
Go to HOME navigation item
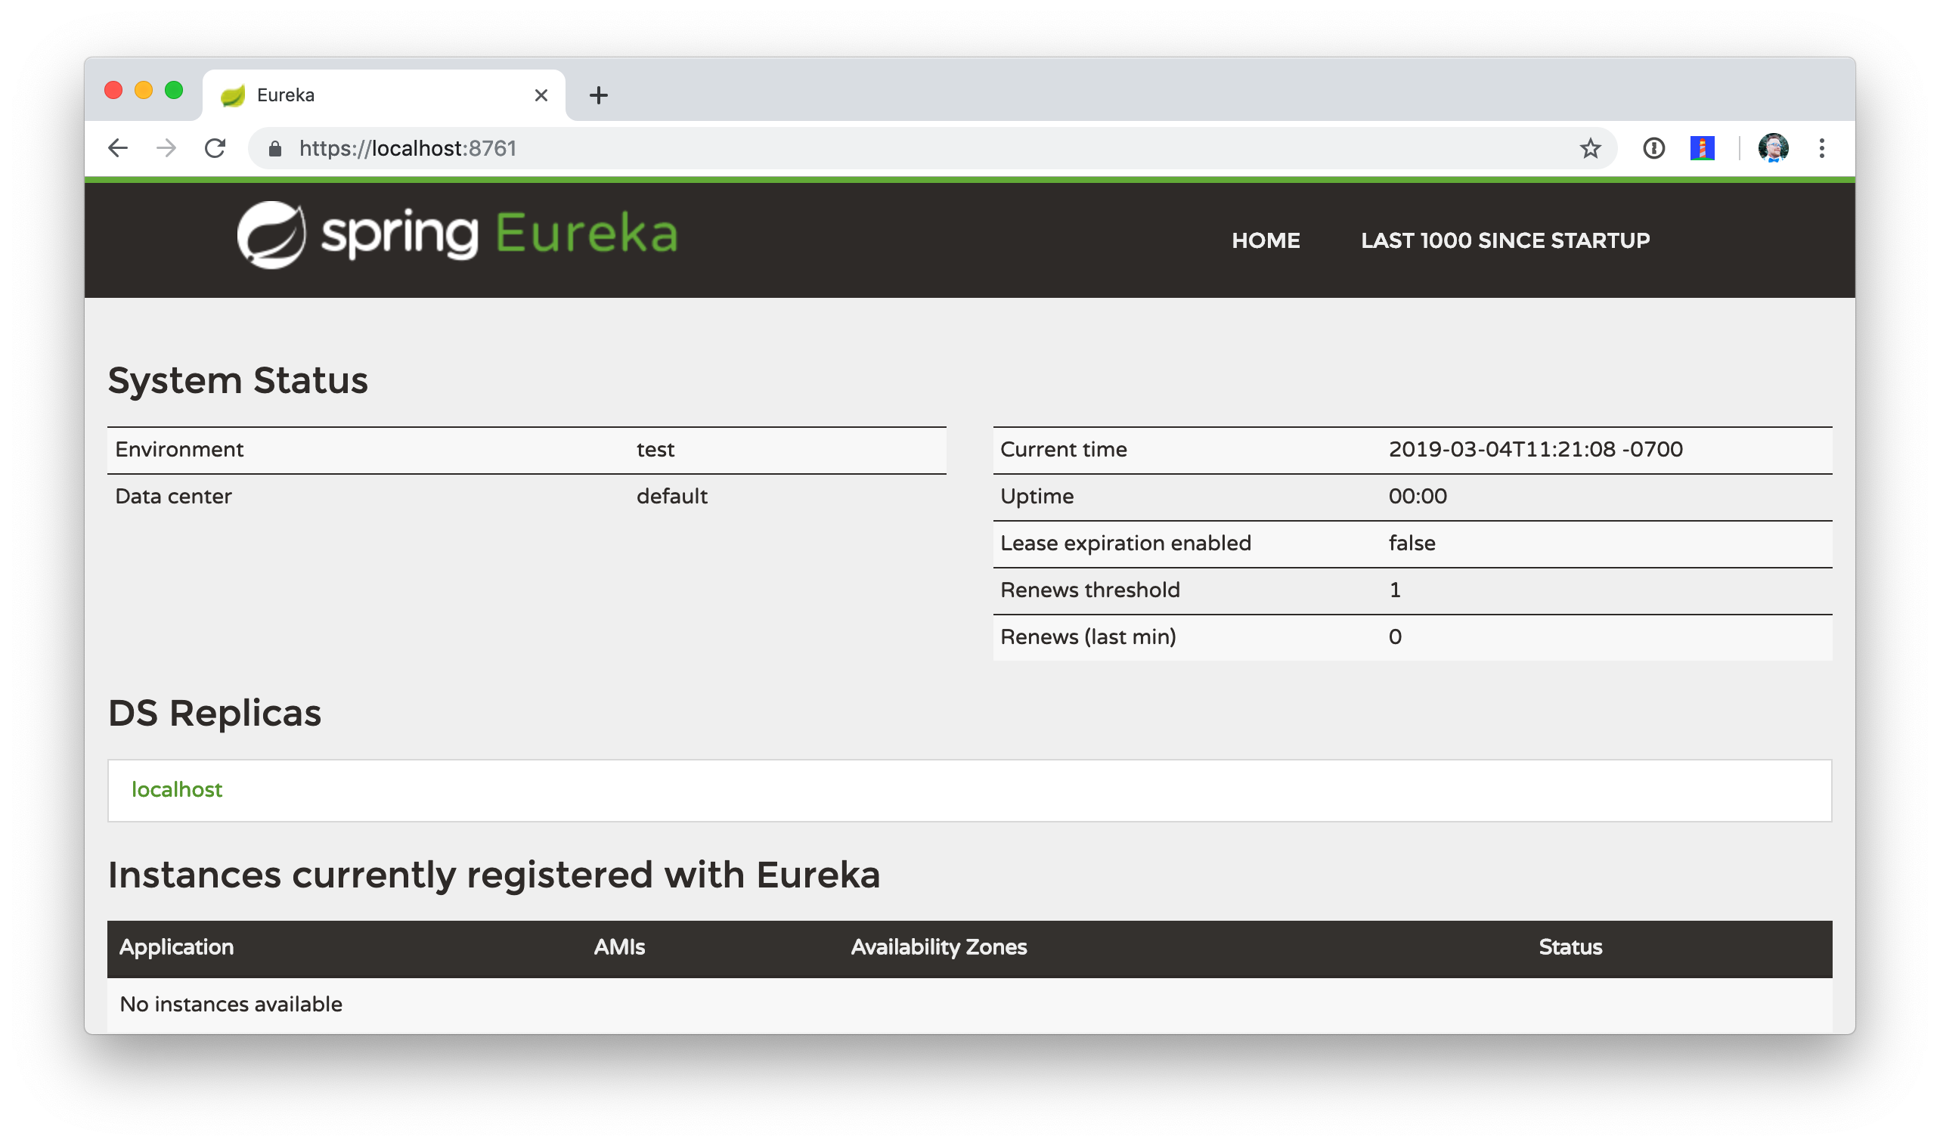pos(1266,241)
